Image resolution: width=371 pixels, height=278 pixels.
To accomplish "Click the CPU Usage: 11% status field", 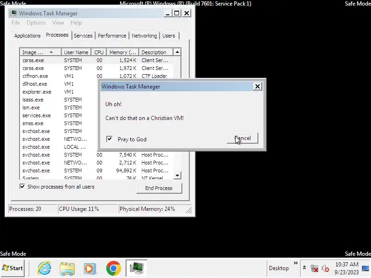I will click(x=88, y=209).
